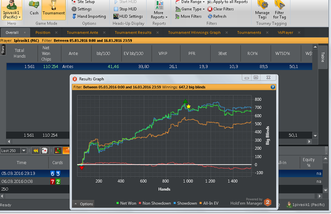Click the yellow star marker on the graph
Image resolution: width=331 pixels, height=214 pixels.
pos(189,107)
